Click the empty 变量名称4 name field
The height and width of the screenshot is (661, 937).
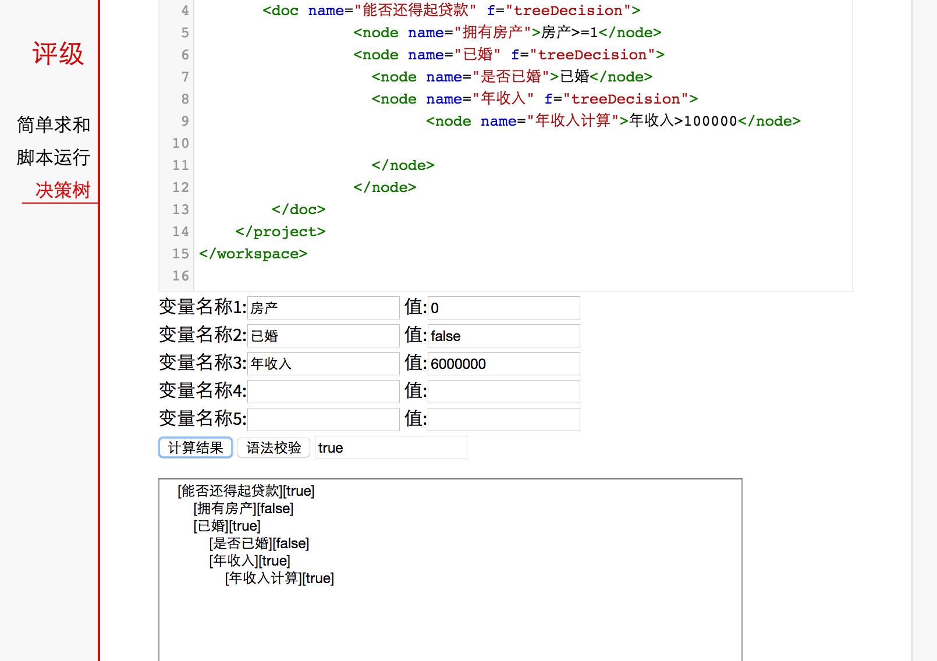point(323,392)
